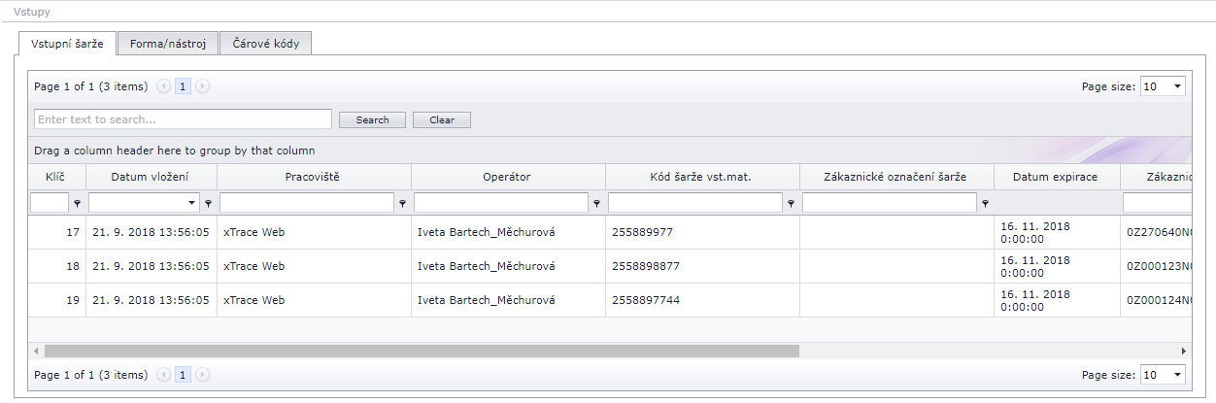
Task: Click filter icon for Zákaznické označení šarže
Action: tap(985, 204)
